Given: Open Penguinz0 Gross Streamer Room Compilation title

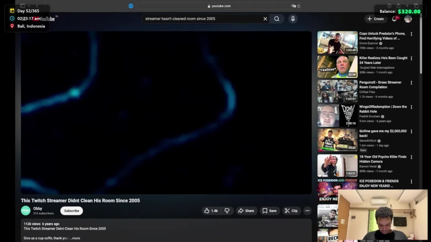Looking at the screenshot, I should point(380,85).
